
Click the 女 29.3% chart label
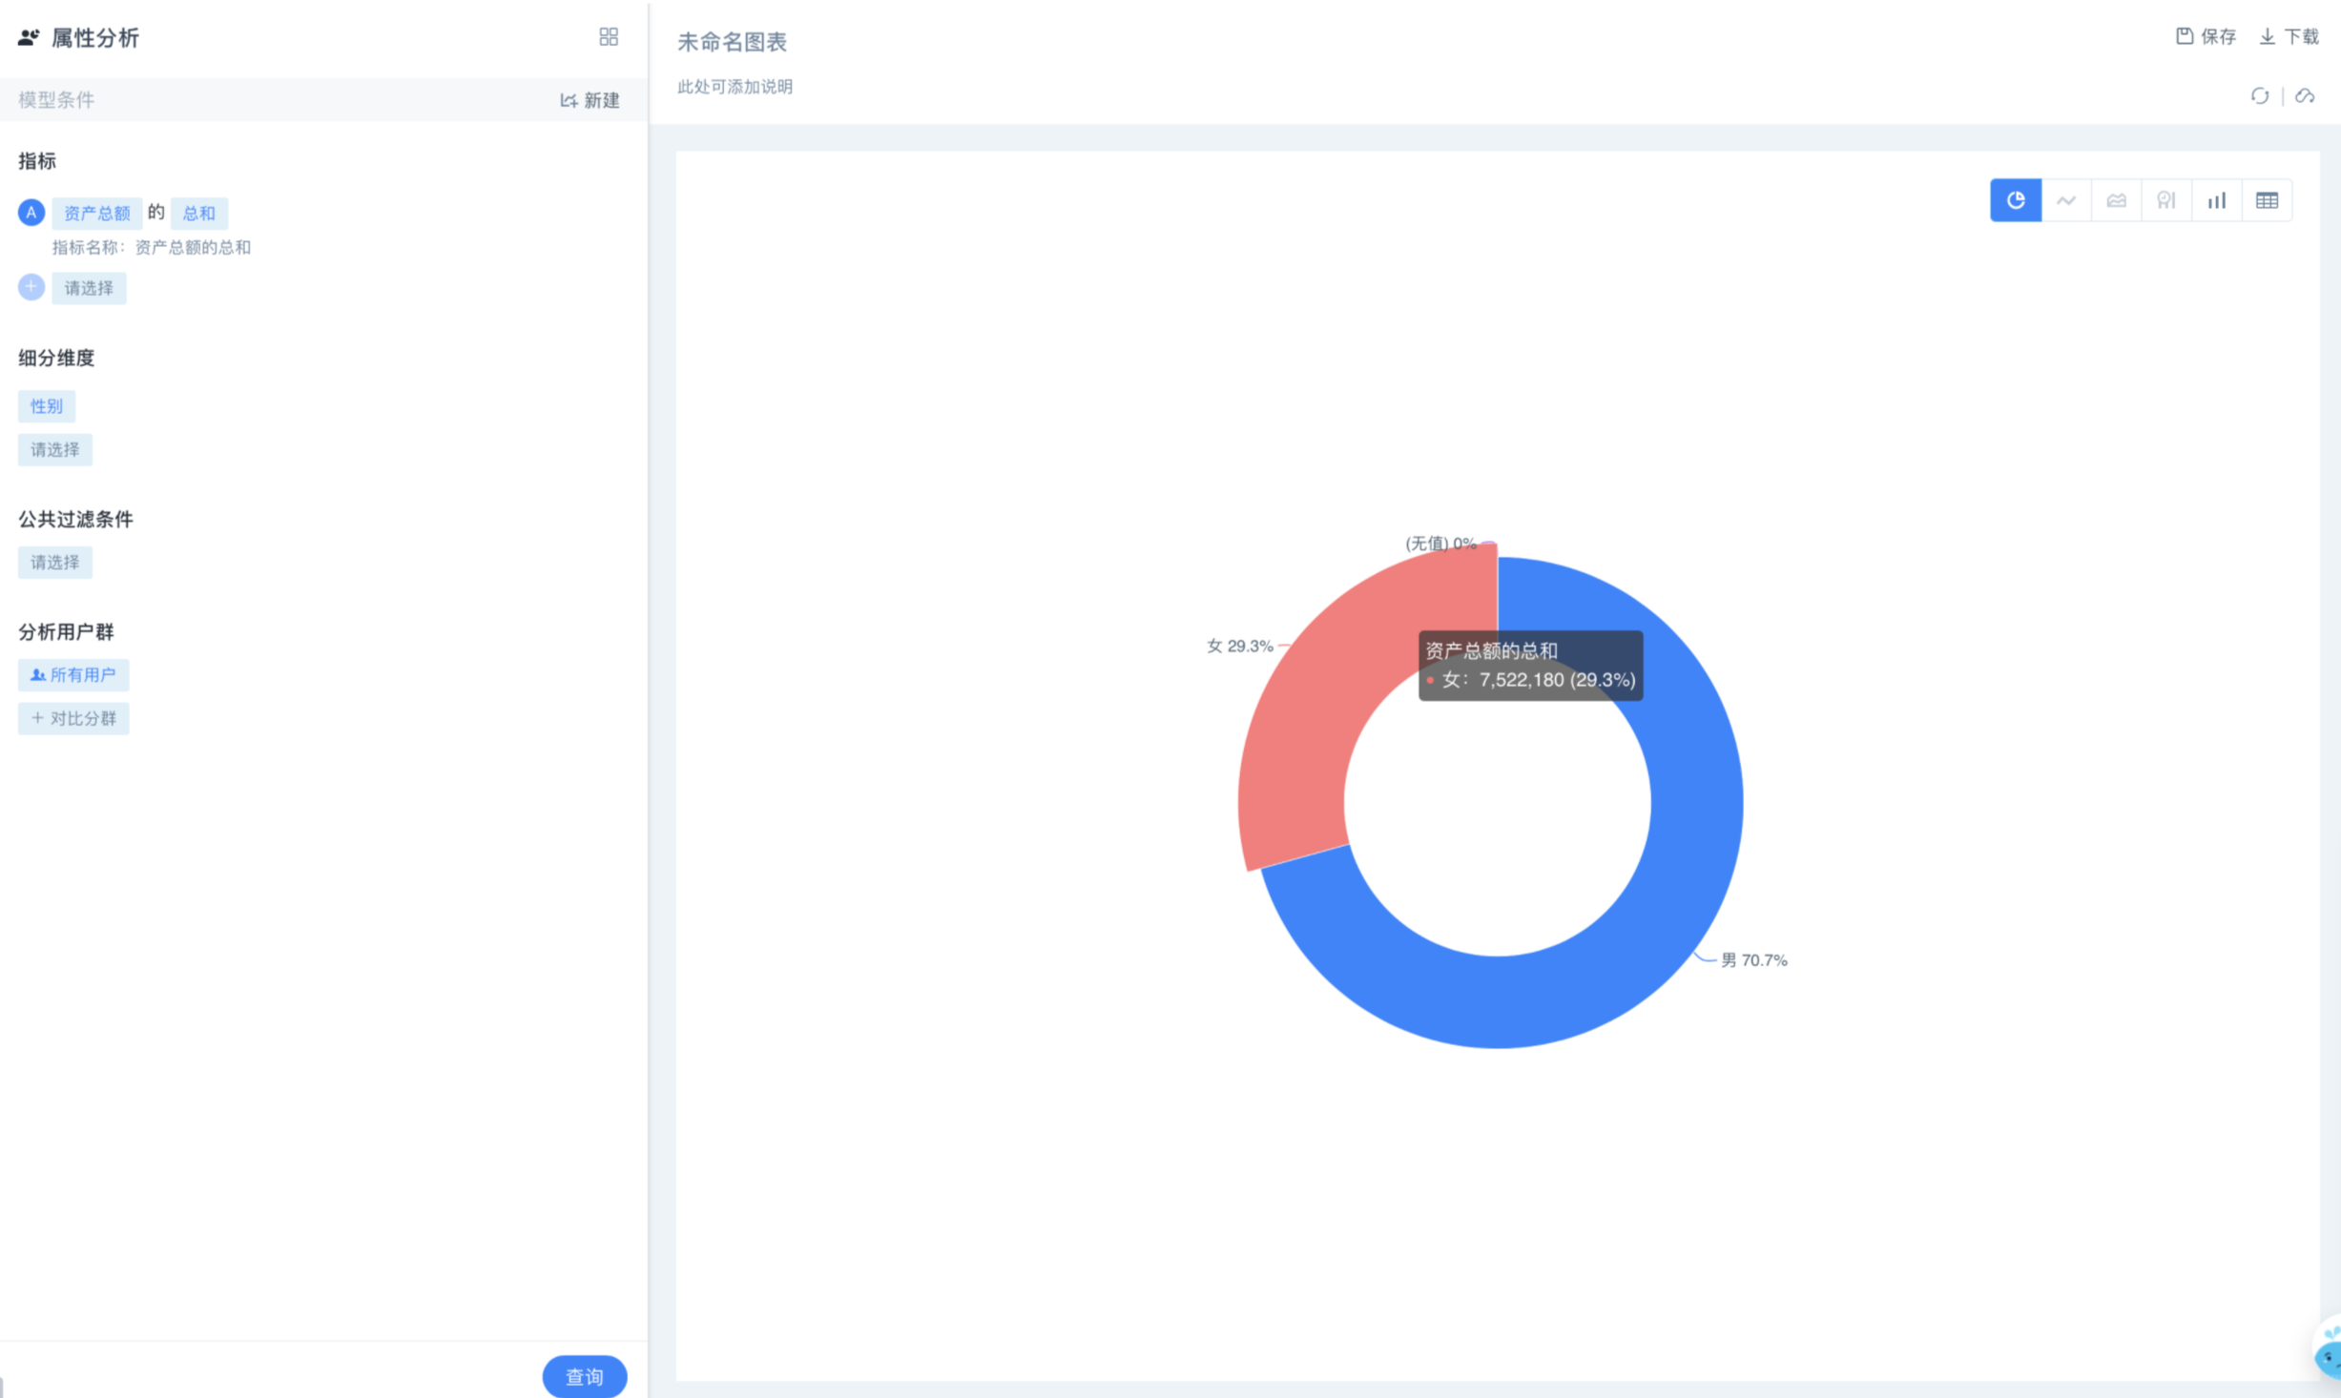click(1240, 646)
